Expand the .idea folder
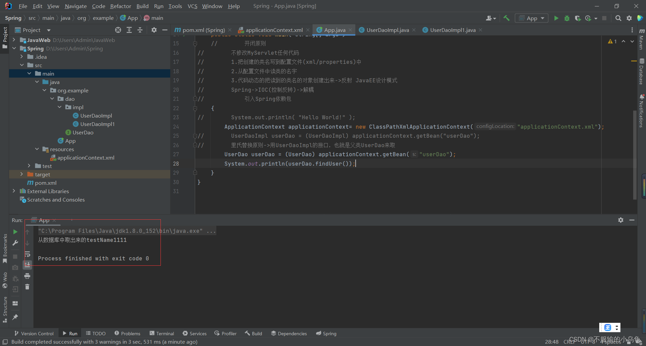This screenshot has height=346, width=646. pyautogui.click(x=22, y=57)
